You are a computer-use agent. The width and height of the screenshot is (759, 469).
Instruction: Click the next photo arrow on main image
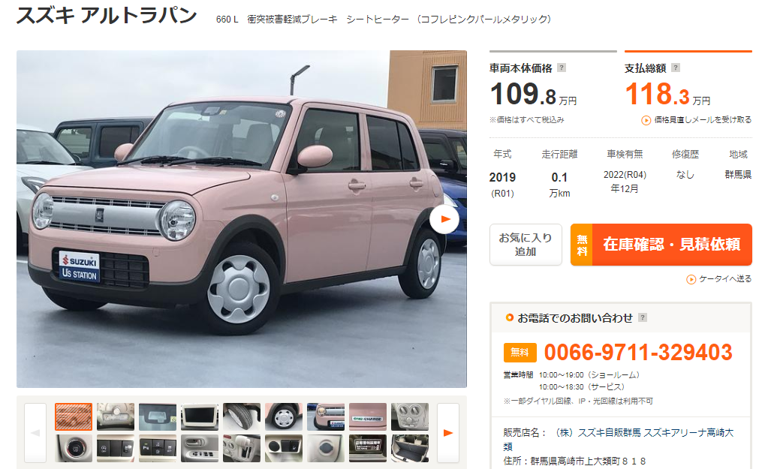coord(444,219)
